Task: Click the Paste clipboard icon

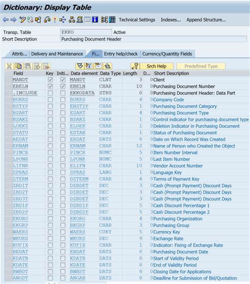Action: [x=28, y=66]
